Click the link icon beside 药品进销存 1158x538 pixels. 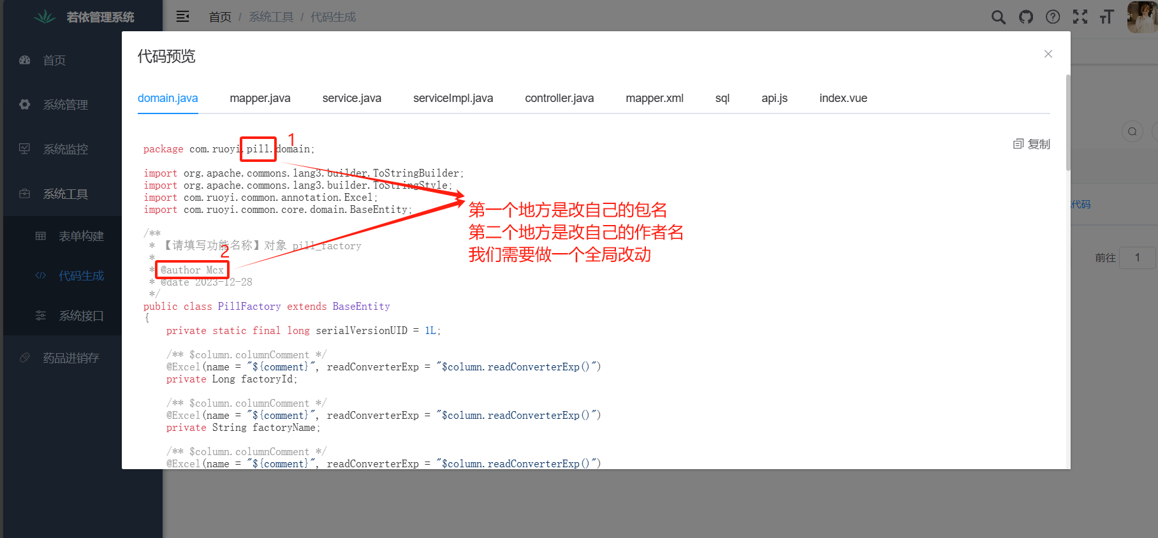pyautogui.click(x=25, y=358)
